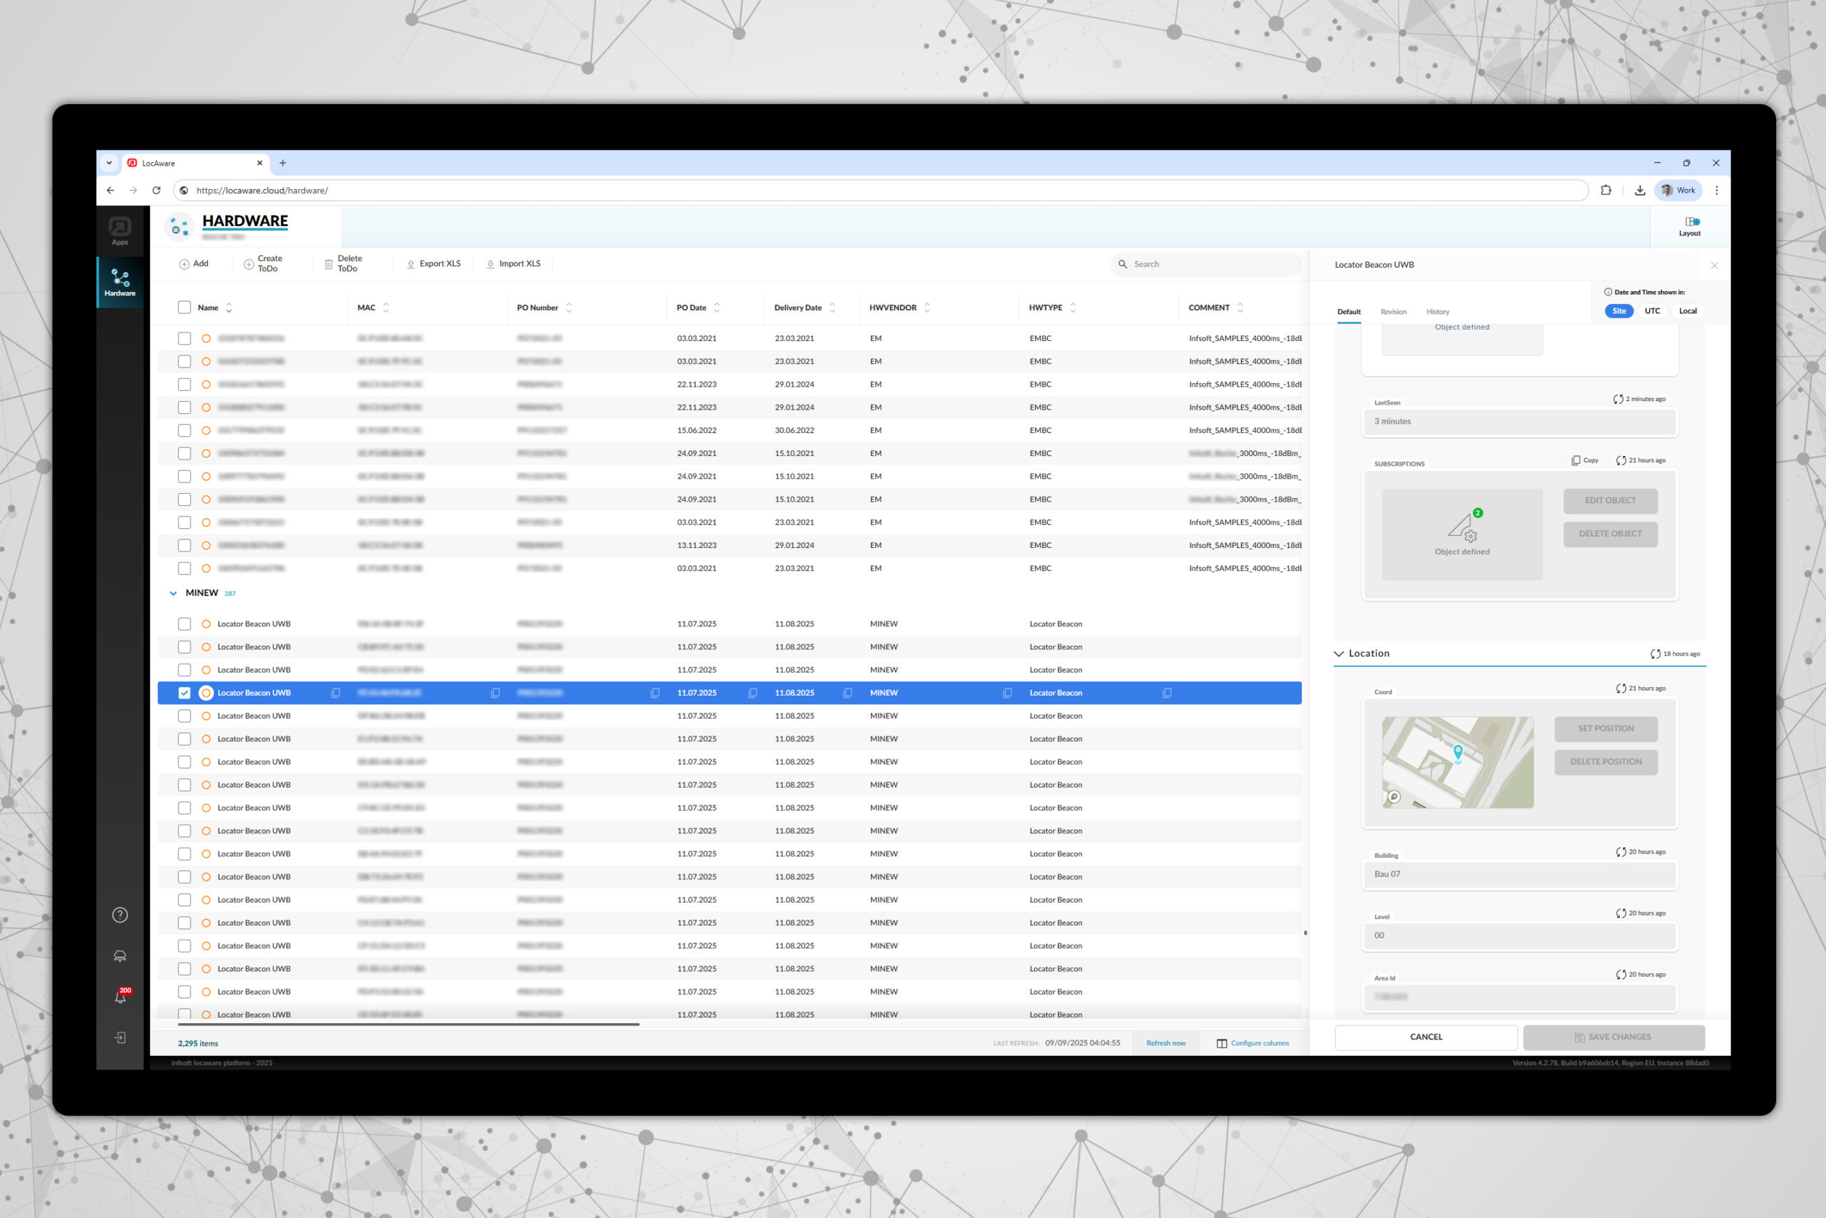
Task: Switch to the History tab
Action: click(x=1437, y=312)
